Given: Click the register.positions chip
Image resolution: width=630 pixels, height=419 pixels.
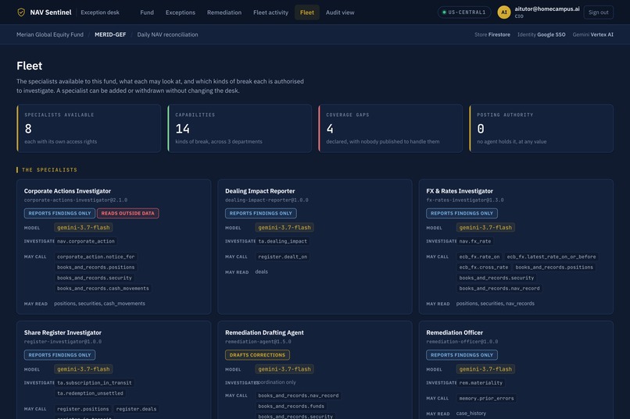Looking at the screenshot, I should (83, 409).
